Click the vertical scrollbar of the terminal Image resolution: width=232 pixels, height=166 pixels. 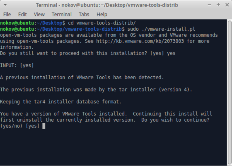tap(230, 93)
